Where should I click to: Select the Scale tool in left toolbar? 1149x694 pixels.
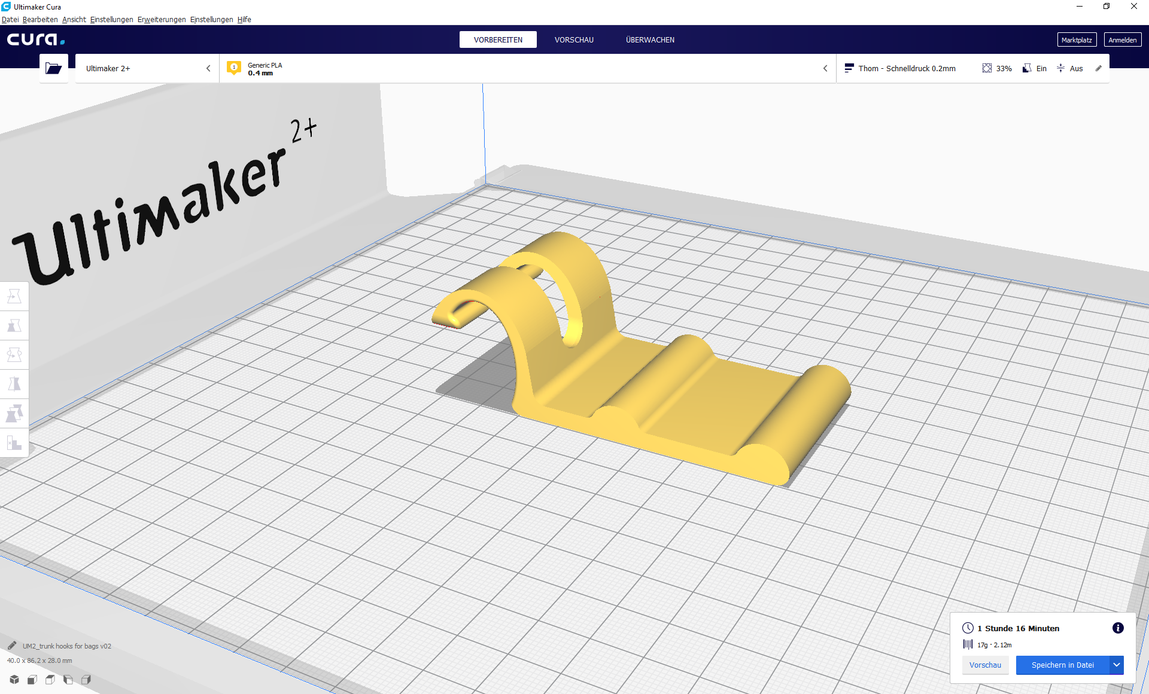pos(14,325)
